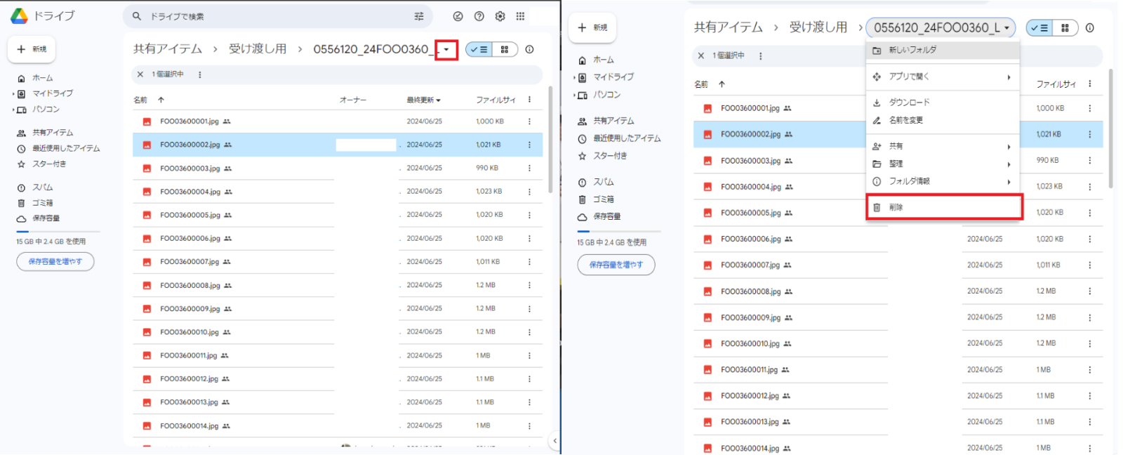Switch to list layout in the right screenshot
1123x455 pixels.
point(1039,28)
